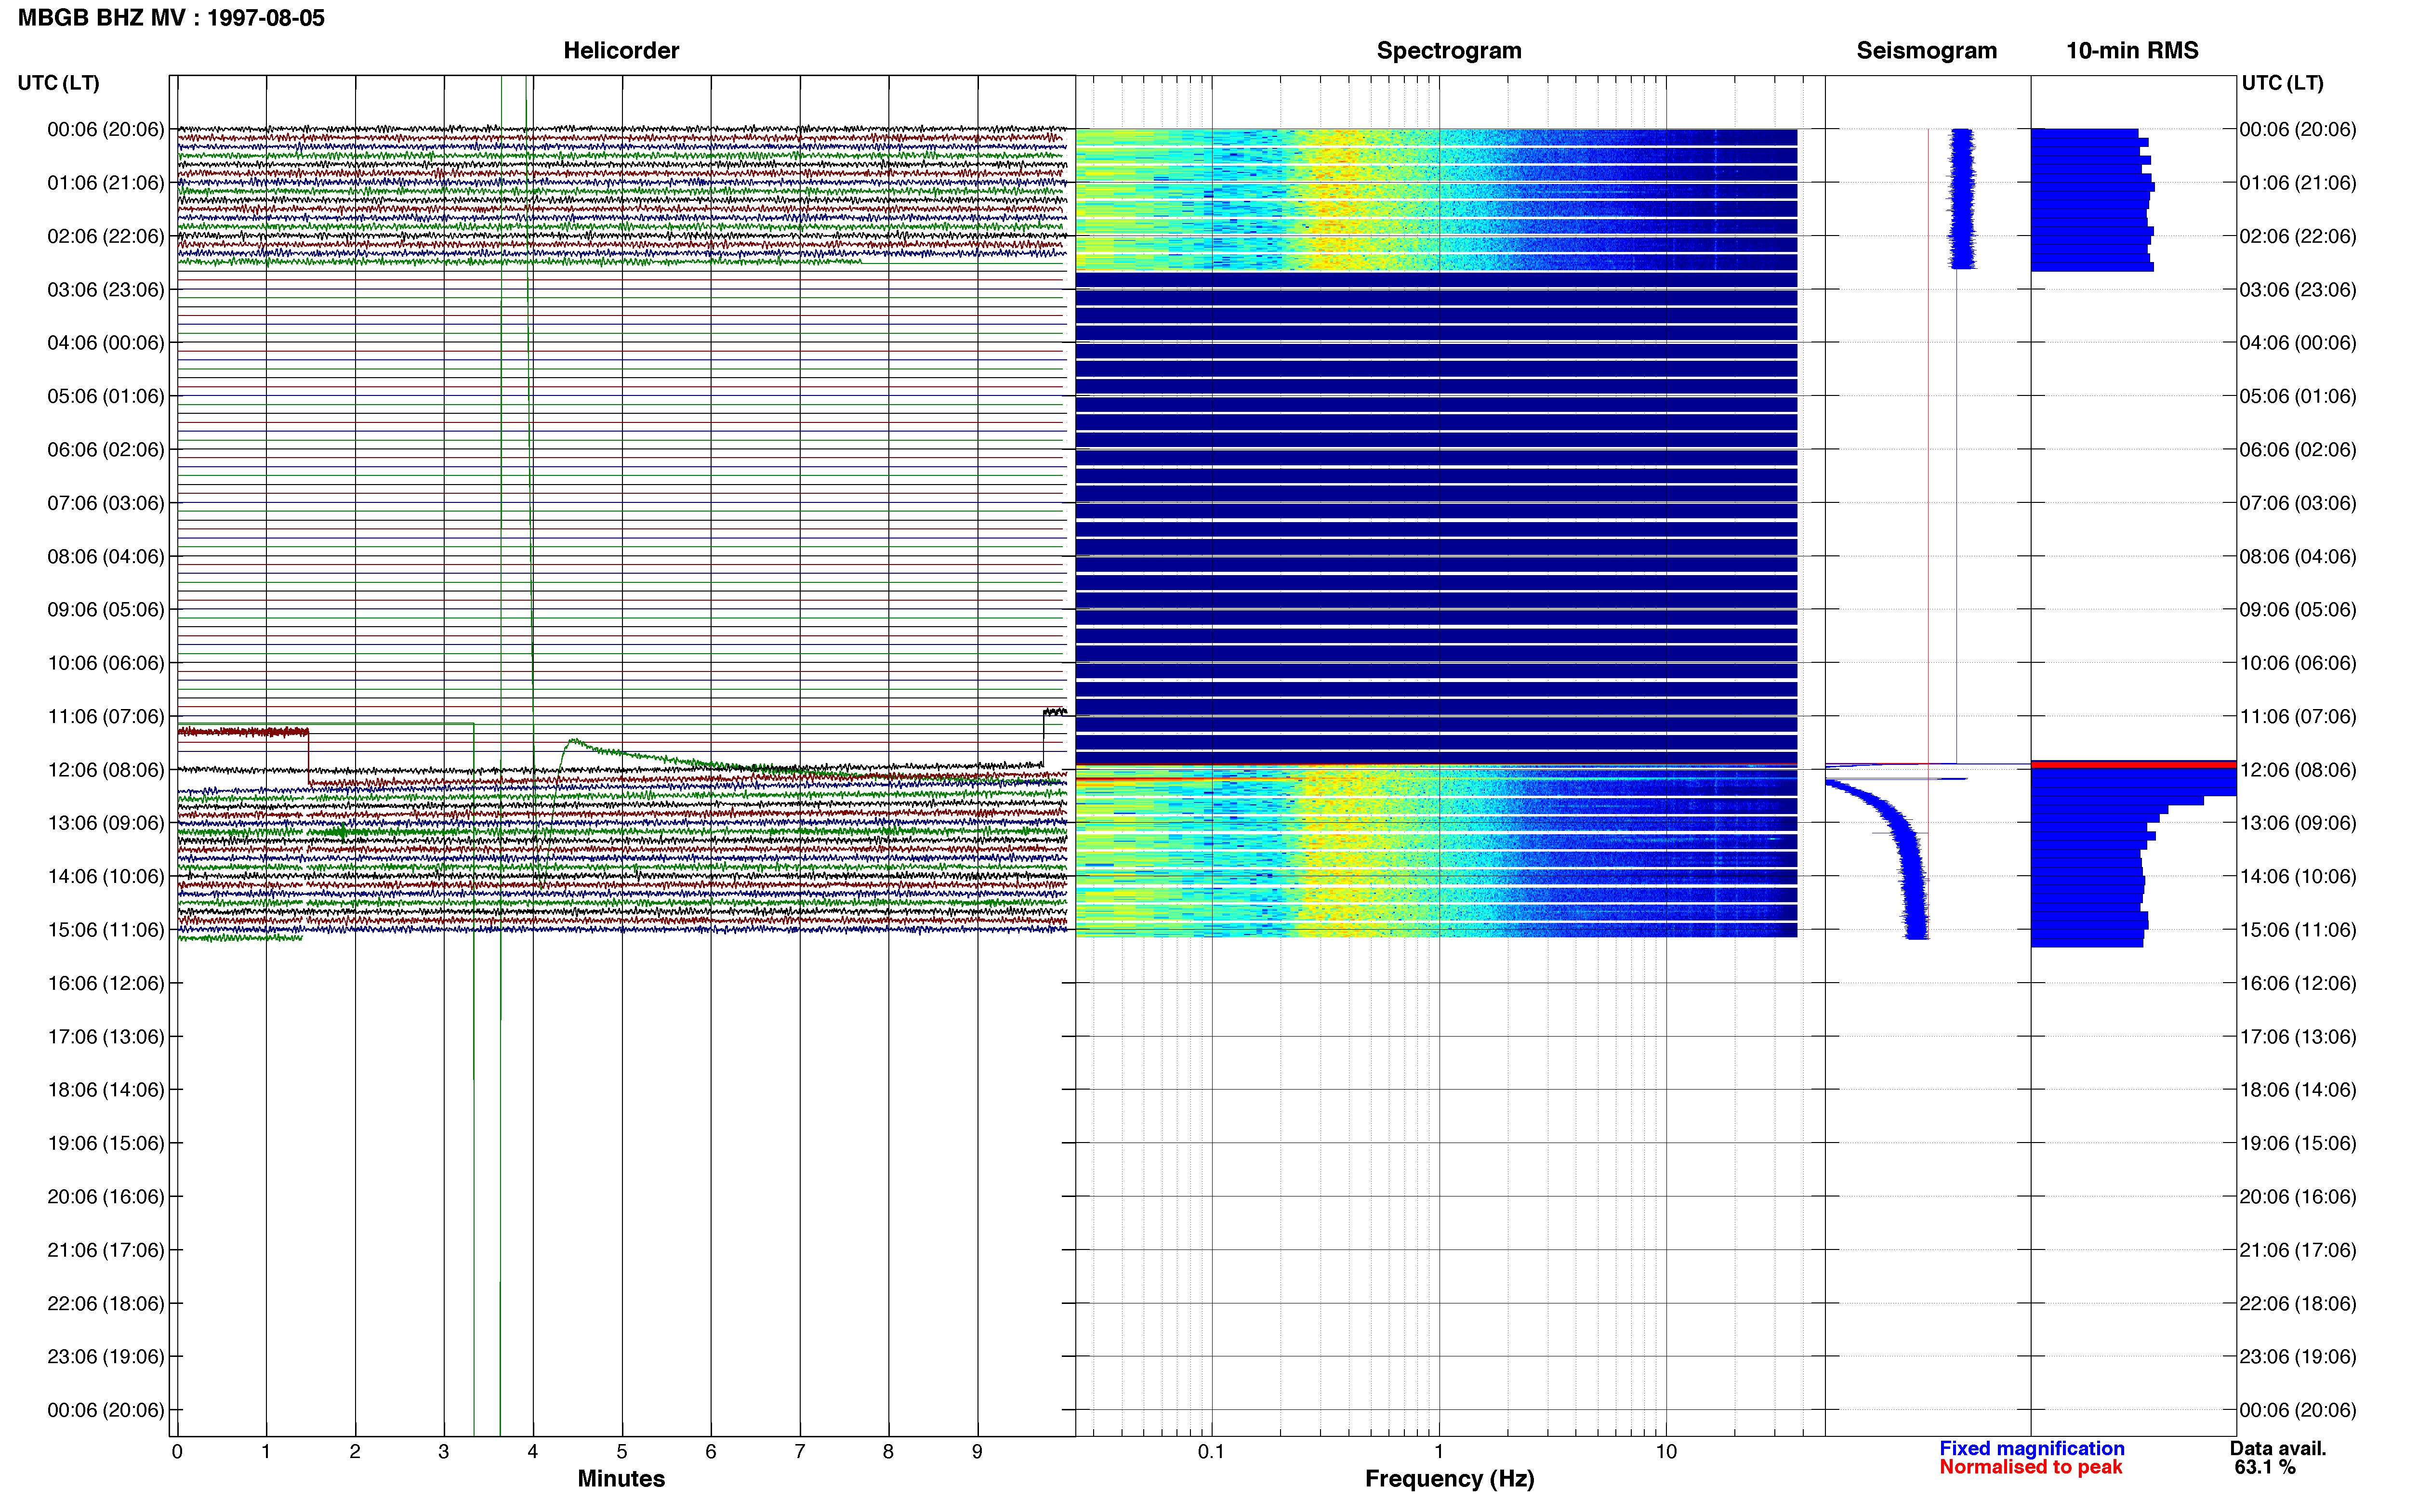Click spectrogram frequency tick '10'
Image resolution: width=2418 pixels, height=1512 pixels.
point(1666,1452)
